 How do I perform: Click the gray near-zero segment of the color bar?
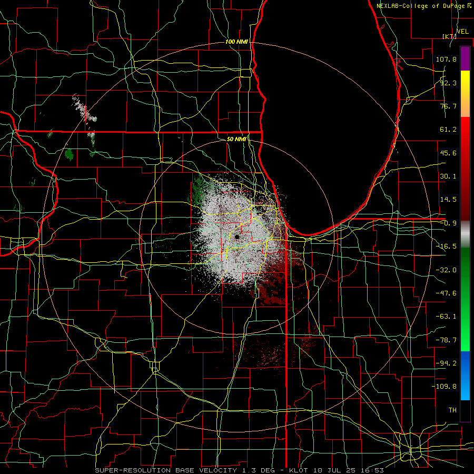click(x=465, y=234)
